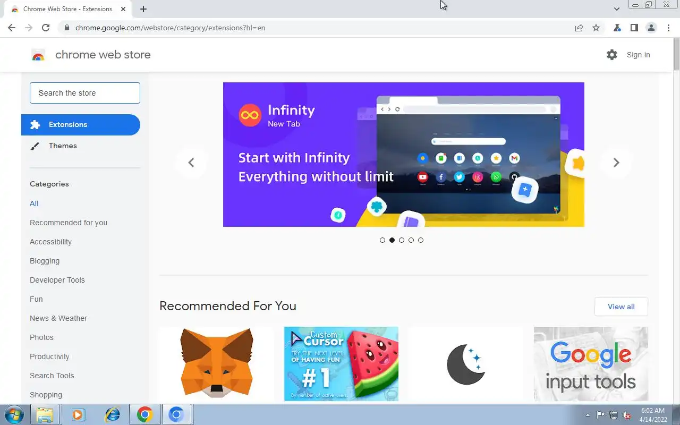
Task: Focus the Search the store field
Action: pyautogui.click(x=85, y=93)
